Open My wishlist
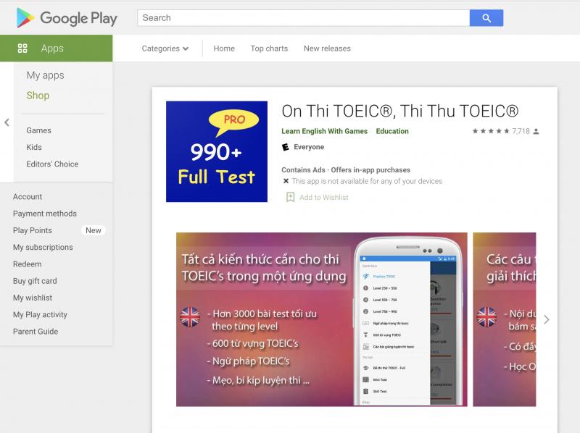This screenshot has width=580, height=433. point(33,298)
